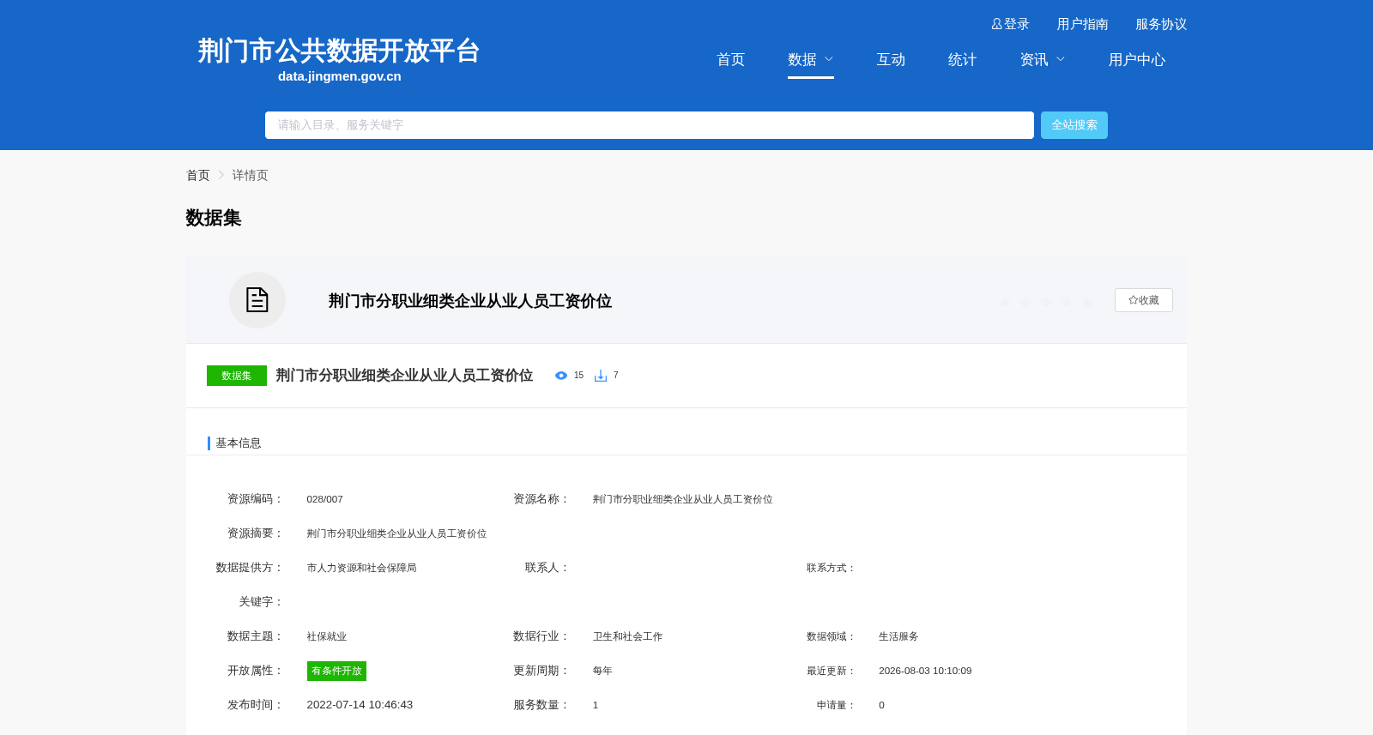Click the eye views icon
Viewport: 1373px width, 735px height.
tap(561, 376)
